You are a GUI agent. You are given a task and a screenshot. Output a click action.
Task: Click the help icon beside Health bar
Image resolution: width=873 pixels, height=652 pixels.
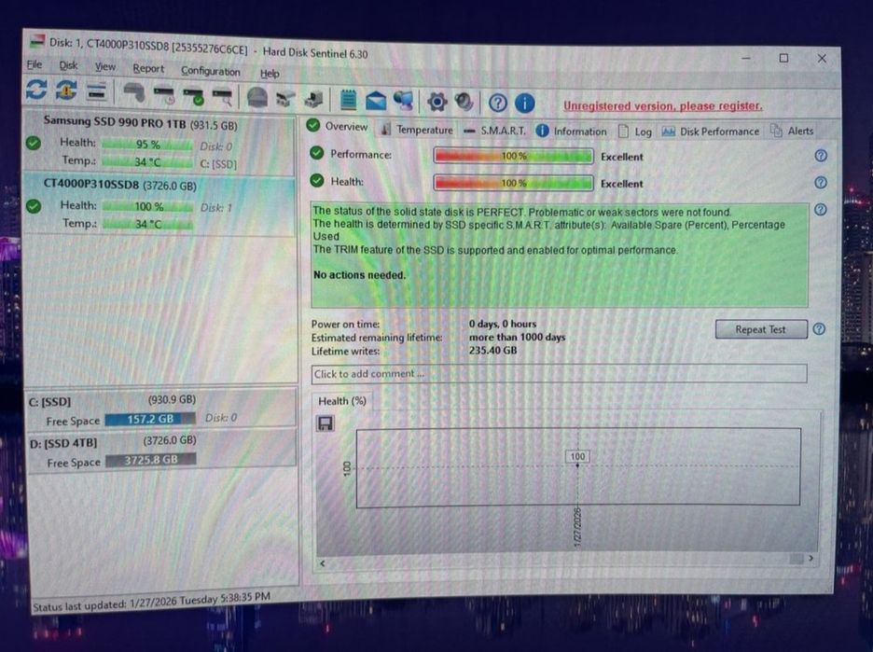(821, 183)
